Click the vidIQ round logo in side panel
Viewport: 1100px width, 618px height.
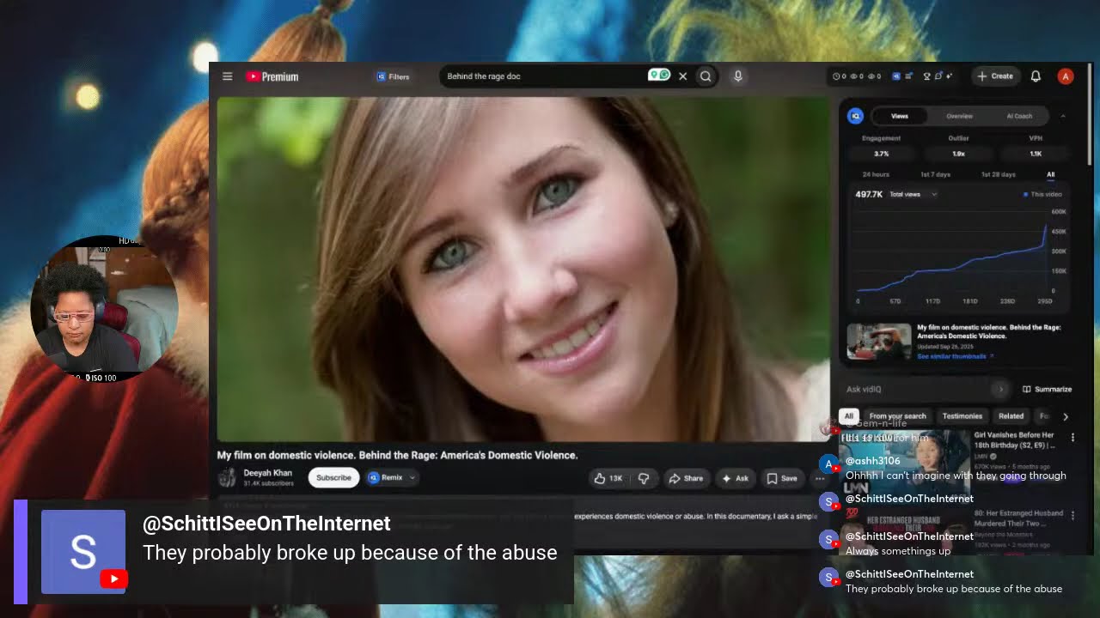[855, 116]
